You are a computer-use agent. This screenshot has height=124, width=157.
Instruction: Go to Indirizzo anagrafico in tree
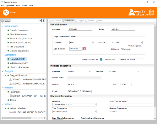click(x=19, y=63)
